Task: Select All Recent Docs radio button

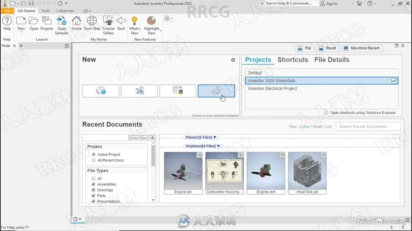Action: point(94,160)
